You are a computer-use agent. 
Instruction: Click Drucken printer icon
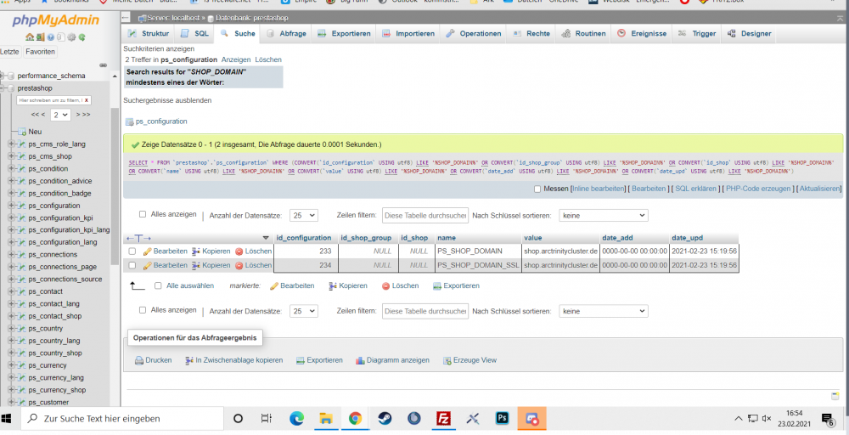[x=138, y=360]
